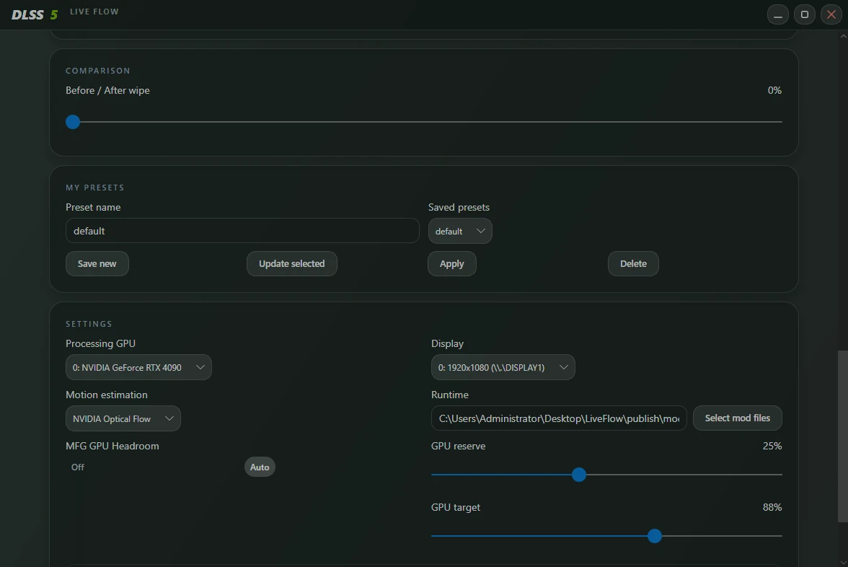Click the SETTINGS section heading
848x567 pixels.
pyautogui.click(x=89, y=324)
